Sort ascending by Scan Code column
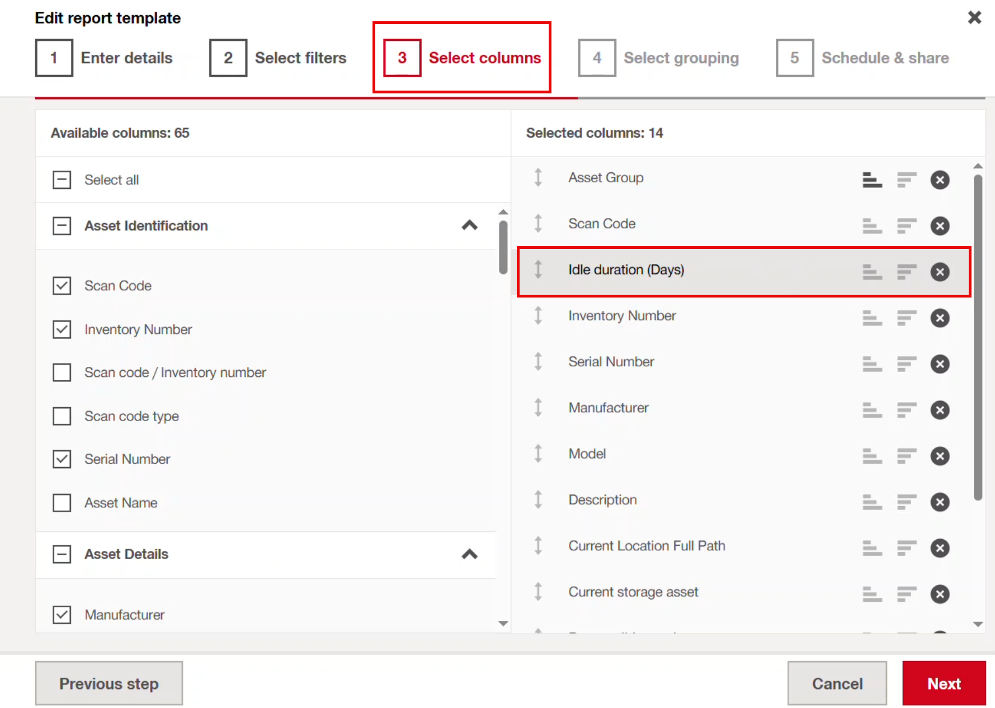This screenshot has height=708, width=995. click(872, 226)
